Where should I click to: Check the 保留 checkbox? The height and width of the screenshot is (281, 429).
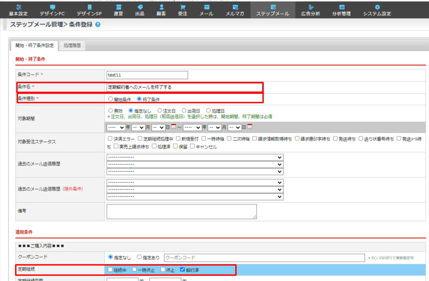point(175,146)
